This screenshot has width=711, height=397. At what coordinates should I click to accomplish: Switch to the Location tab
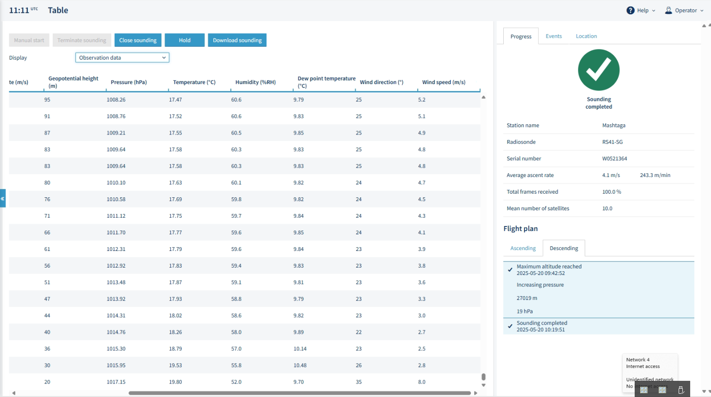tap(586, 36)
